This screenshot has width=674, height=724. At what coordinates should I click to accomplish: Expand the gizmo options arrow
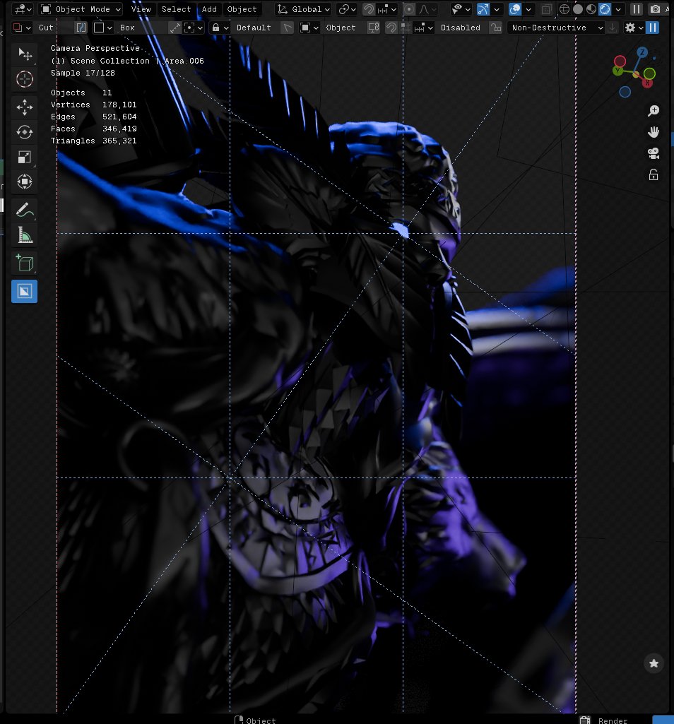(497, 9)
